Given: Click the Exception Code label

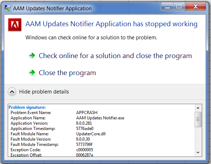Looking at the screenshot, I should click(x=25, y=150).
